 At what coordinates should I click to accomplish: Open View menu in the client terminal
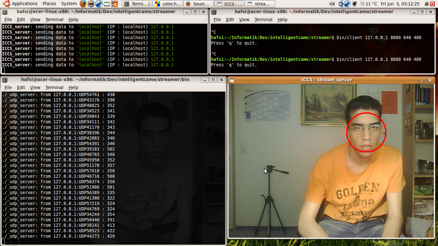tap(244, 20)
